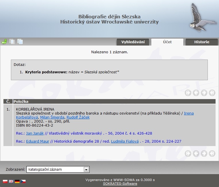Open the Vyhledávání tab

pos(133,42)
